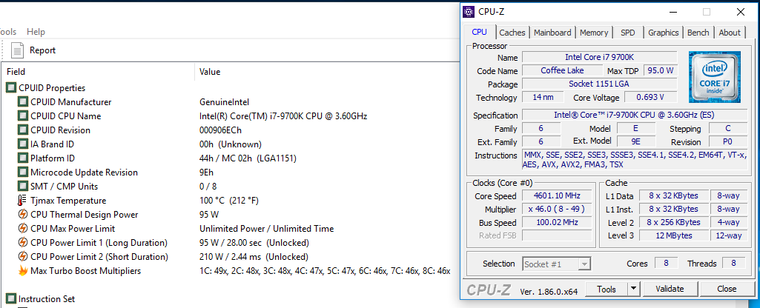Click the Close button in CPU-Z

[727, 289]
